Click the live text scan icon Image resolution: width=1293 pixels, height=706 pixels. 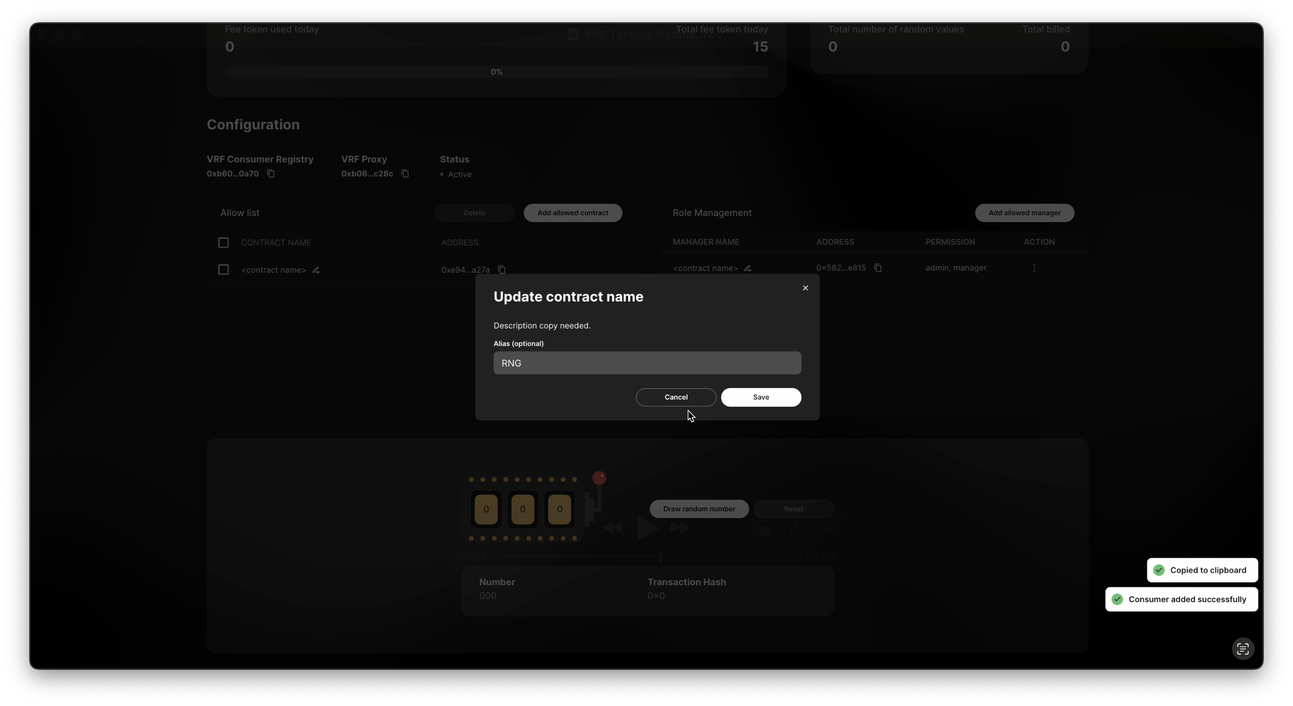[x=1242, y=649]
